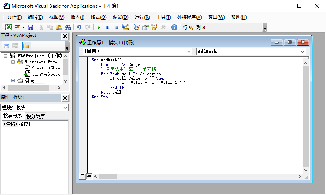Image resolution: width=326 pixels, height=195 pixels.
Task: Run the AddDash macro with play icon
Action: 99,27
